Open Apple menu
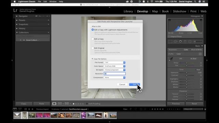This screenshot has height=123, width=219. (15, 1)
